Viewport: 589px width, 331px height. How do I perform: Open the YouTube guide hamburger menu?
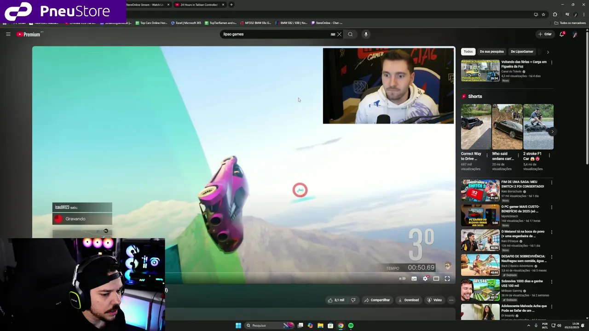tap(8, 34)
